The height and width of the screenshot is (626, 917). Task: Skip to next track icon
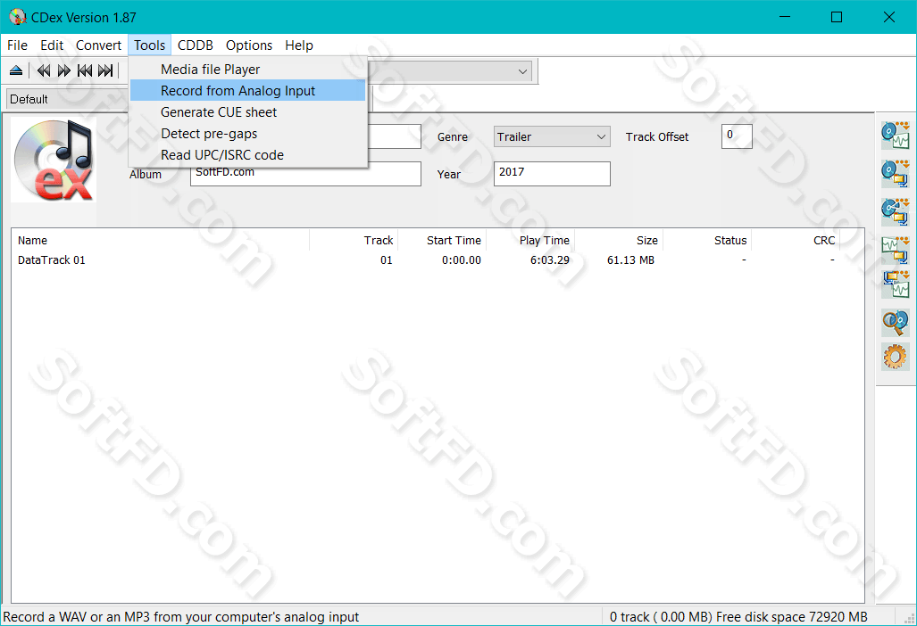pyautogui.click(x=105, y=70)
